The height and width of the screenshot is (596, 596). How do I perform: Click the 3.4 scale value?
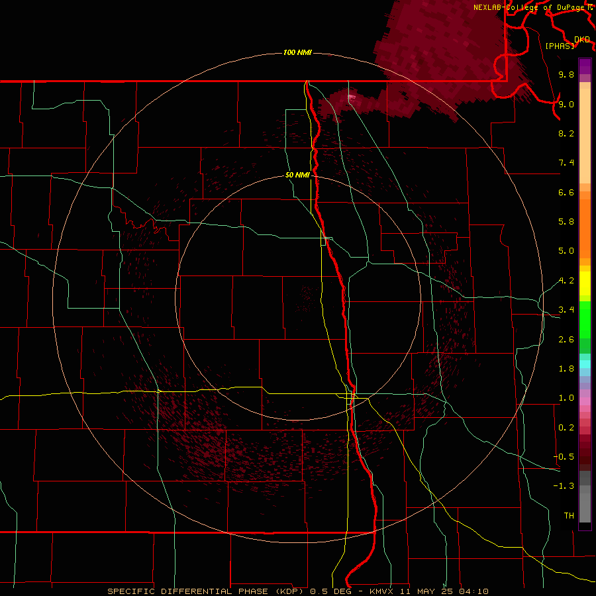[566, 310]
